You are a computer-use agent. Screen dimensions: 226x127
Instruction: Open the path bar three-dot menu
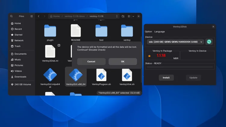[117, 16]
